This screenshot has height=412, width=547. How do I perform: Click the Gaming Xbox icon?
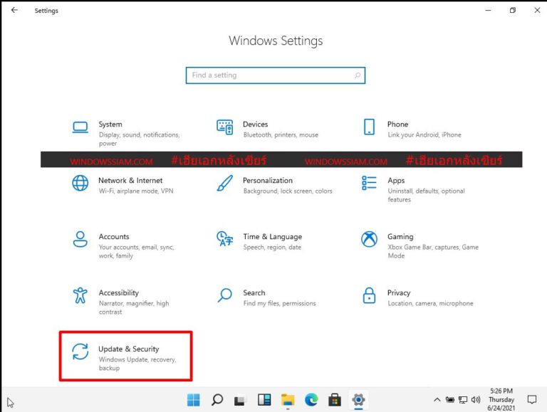click(x=369, y=239)
